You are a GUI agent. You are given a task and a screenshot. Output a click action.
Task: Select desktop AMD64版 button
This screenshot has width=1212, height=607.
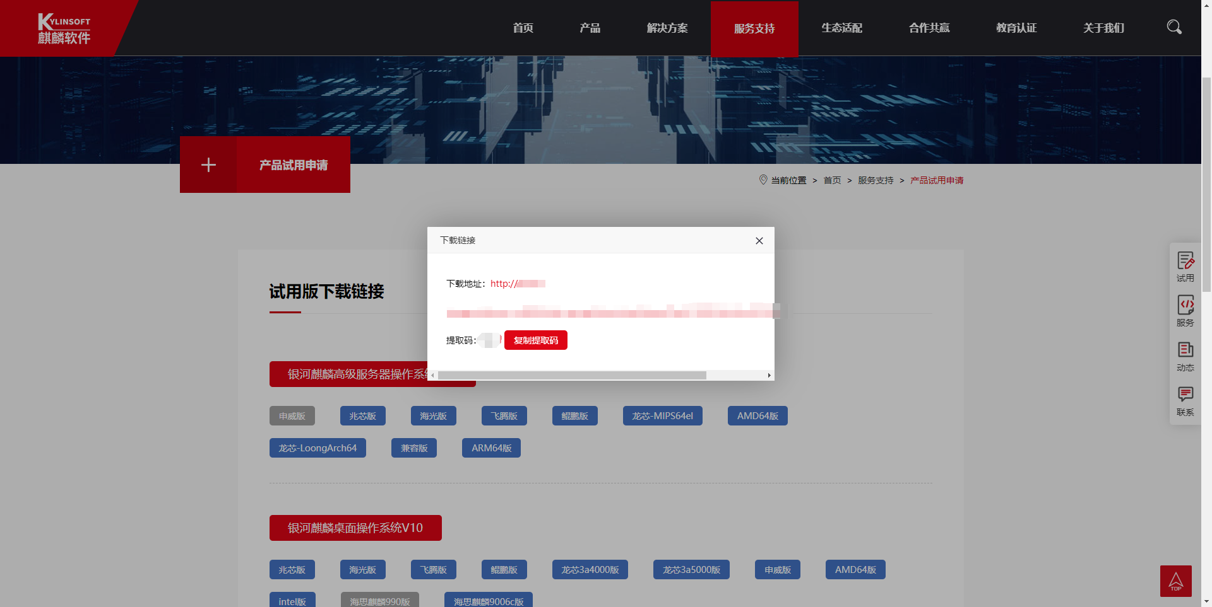point(855,570)
